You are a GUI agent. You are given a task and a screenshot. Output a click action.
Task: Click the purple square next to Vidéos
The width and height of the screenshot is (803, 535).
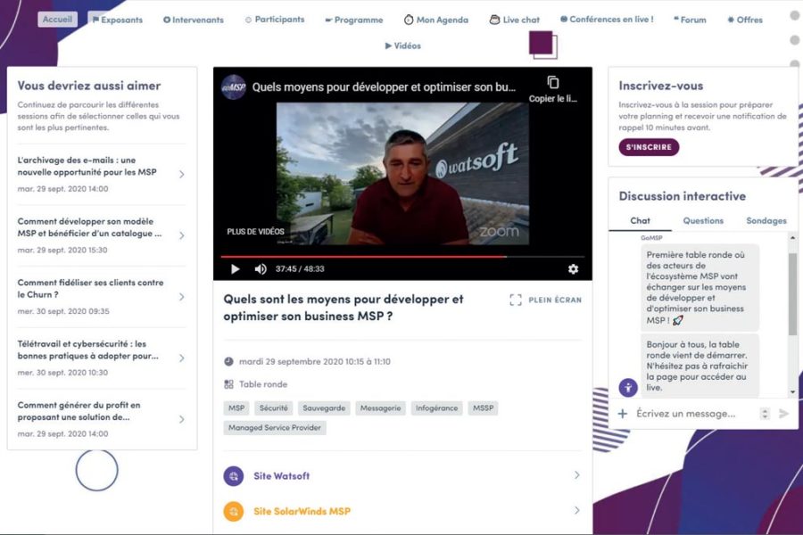tap(542, 45)
